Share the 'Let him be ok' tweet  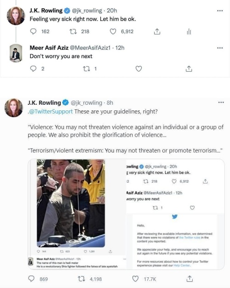[x=157, y=31]
